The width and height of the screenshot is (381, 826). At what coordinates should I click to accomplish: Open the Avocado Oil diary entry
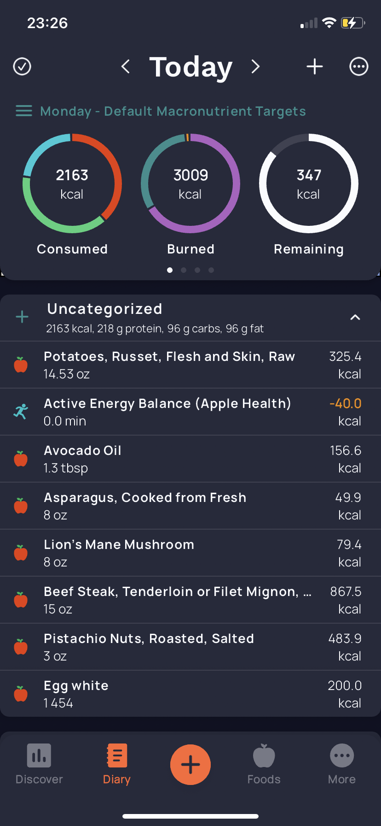click(x=190, y=459)
